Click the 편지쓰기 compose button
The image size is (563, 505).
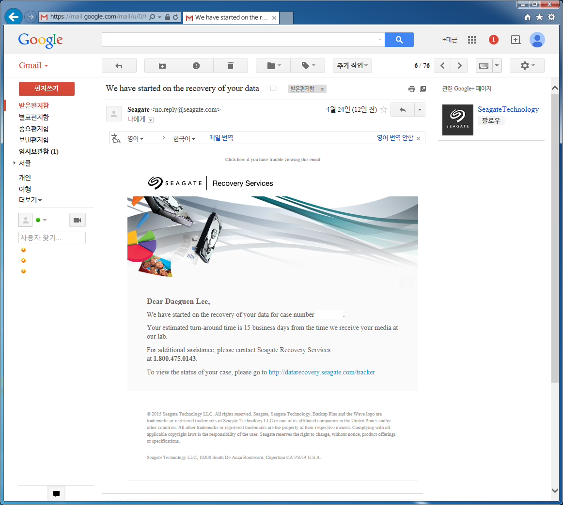47,89
